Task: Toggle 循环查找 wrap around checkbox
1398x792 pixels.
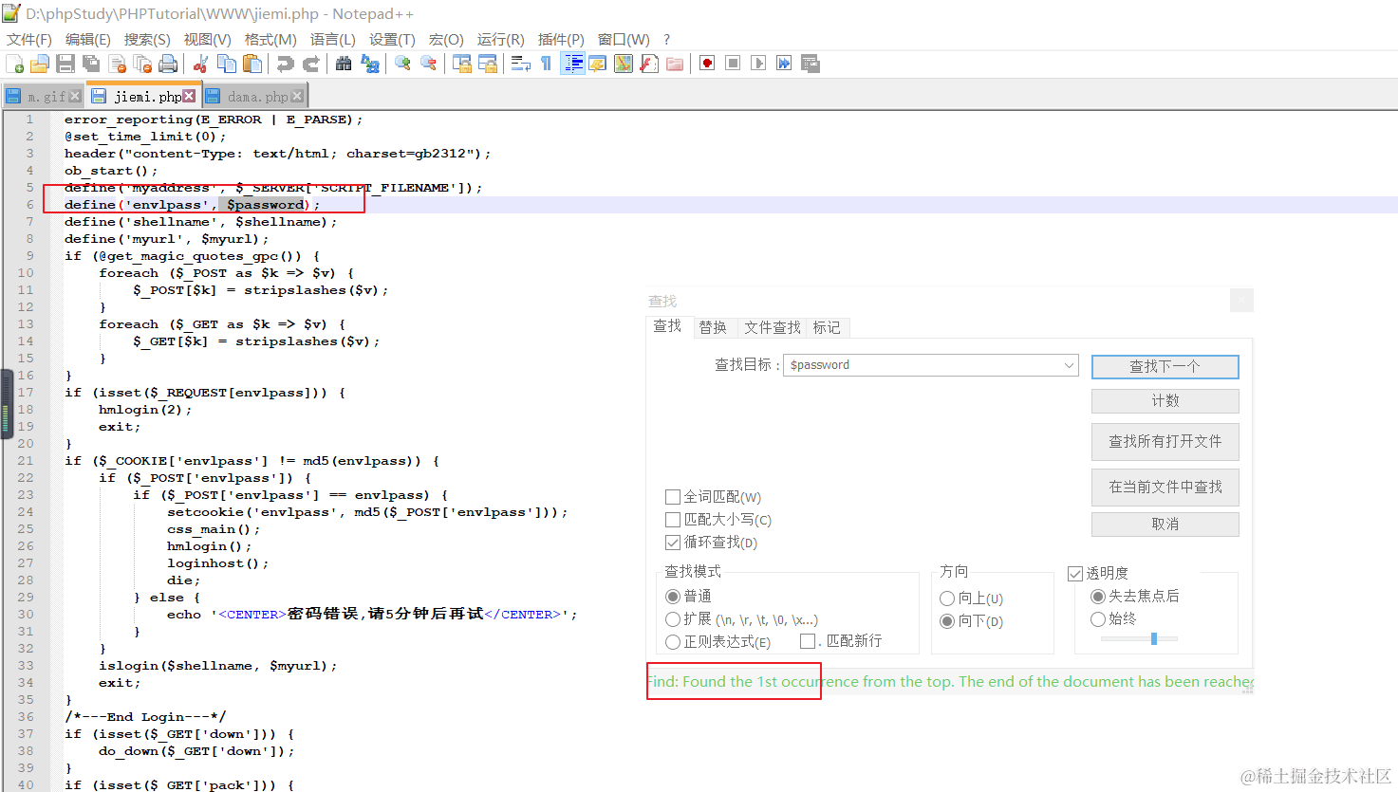Action: [x=673, y=543]
